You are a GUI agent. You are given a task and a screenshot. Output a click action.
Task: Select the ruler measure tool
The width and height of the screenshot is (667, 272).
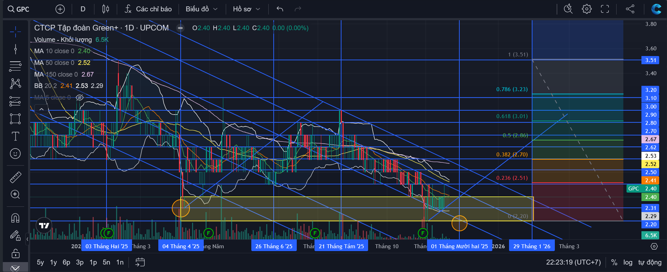pos(15,177)
